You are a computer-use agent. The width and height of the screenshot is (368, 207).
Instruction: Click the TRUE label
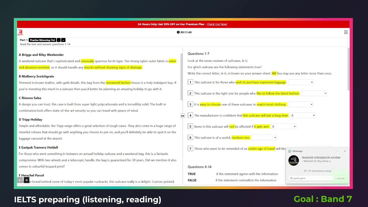tap(192, 174)
